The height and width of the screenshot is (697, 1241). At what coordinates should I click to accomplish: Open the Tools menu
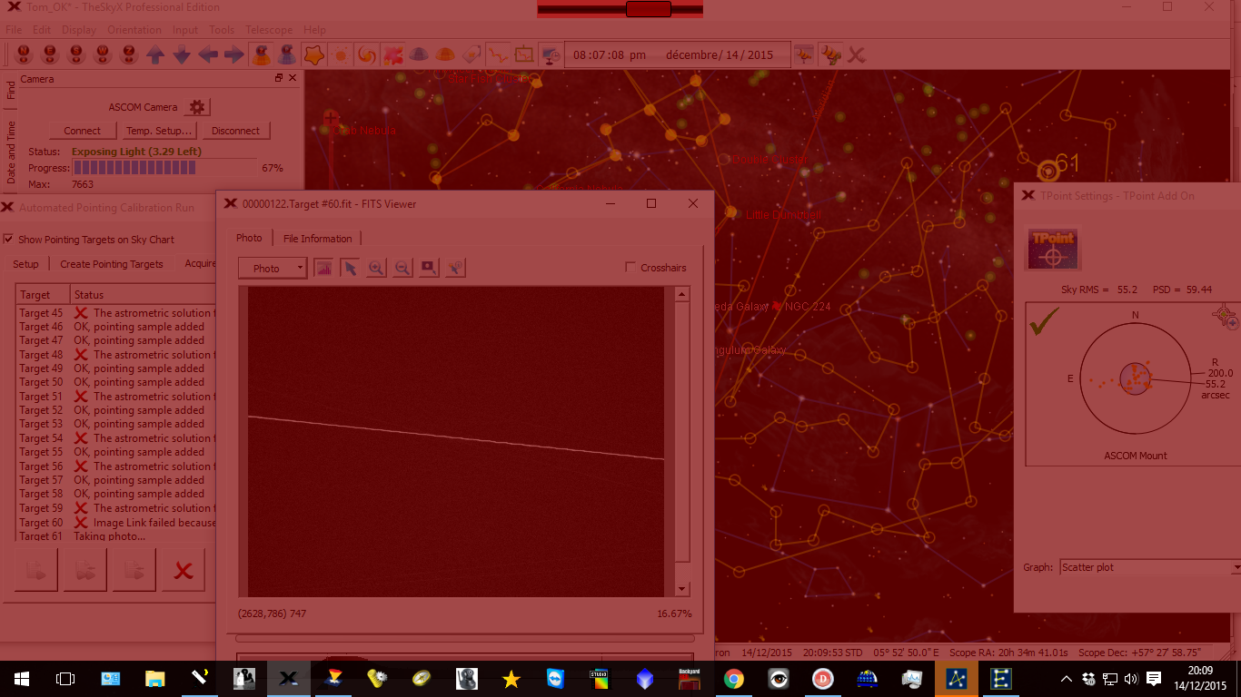(222, 30)
